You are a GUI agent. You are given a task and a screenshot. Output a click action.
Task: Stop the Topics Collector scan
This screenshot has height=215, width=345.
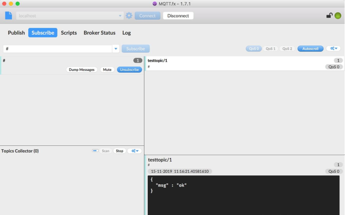[x=120, y=151]
